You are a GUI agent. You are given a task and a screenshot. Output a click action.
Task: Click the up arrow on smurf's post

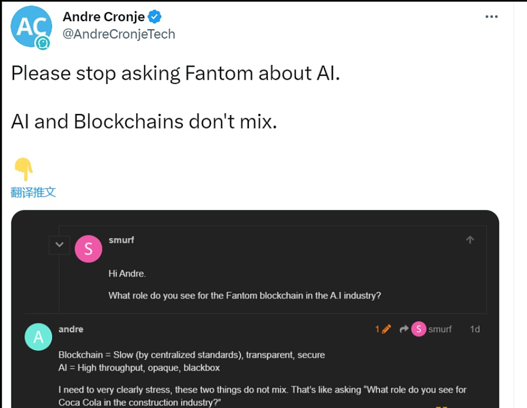point(470,240)
